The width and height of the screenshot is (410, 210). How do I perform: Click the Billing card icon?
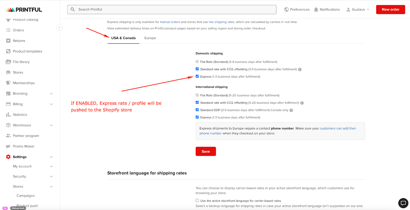pyautogui.click(x=8, y=104)
